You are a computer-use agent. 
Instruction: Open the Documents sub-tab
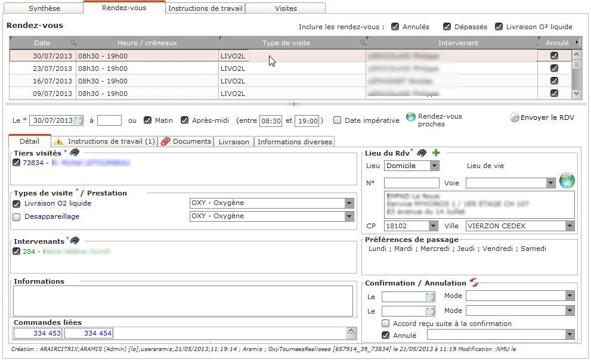[186, 141]
